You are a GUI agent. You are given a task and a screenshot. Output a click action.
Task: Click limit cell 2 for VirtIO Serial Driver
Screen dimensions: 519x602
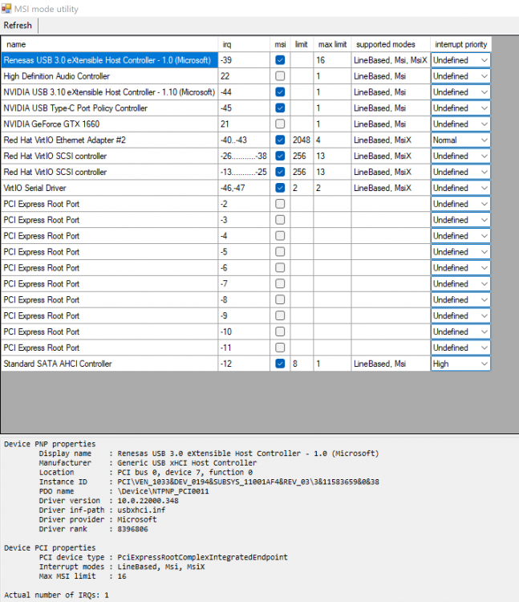coord(302,188)
